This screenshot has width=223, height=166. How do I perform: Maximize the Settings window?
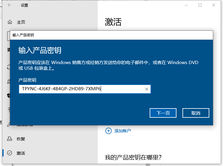(200, 5)
